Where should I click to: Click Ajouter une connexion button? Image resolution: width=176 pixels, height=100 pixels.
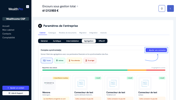tap(156, 50)
